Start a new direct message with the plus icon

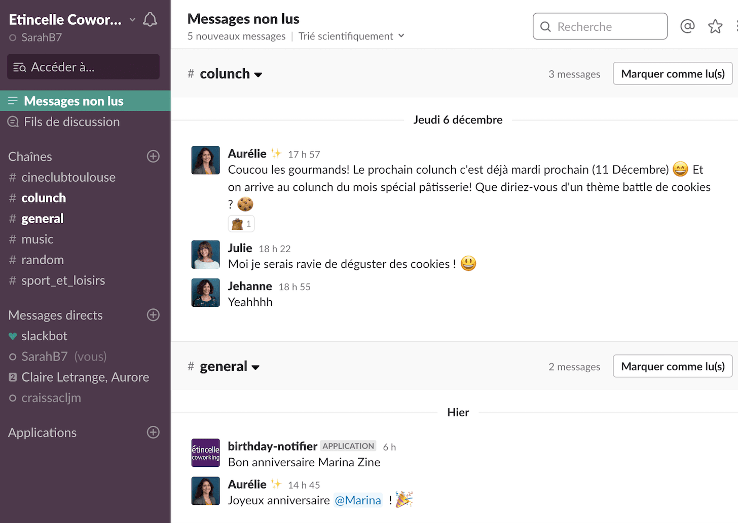click(153, 315)
